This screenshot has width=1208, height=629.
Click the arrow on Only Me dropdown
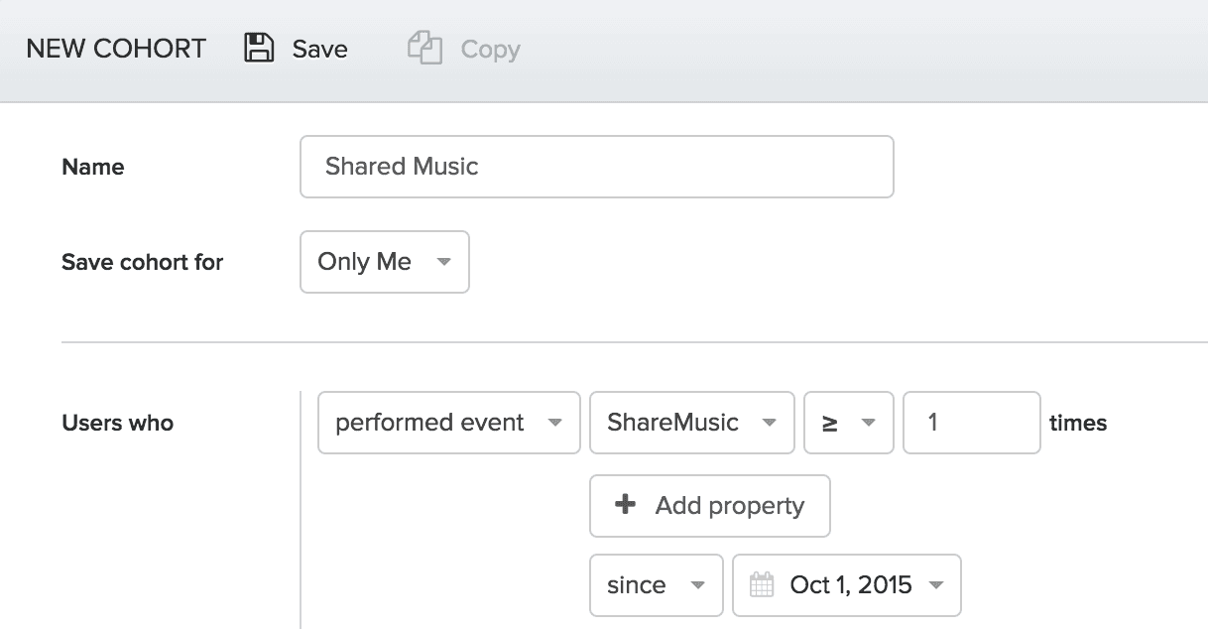click(x=443, y=262)
